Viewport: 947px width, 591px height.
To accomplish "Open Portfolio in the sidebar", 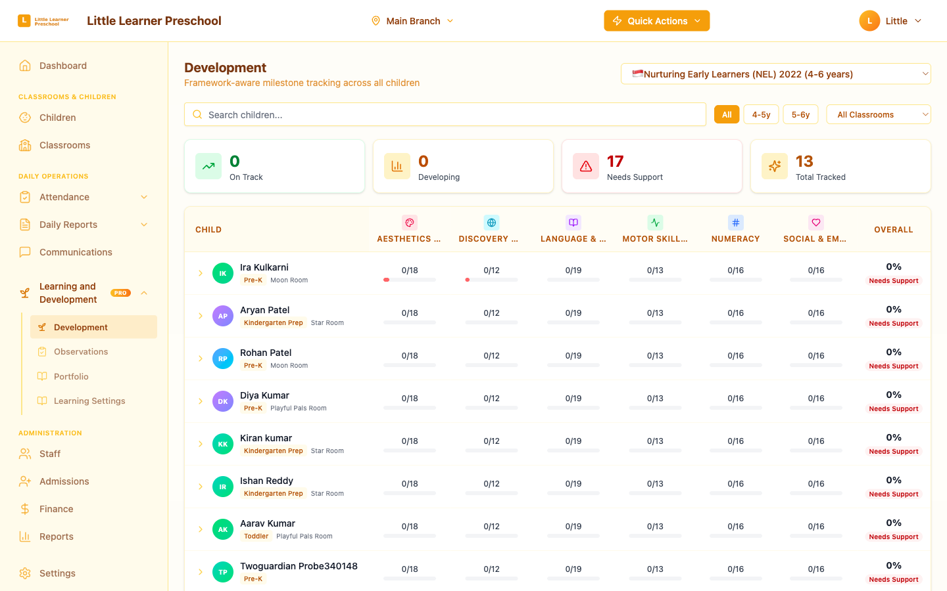I will 71,377.
